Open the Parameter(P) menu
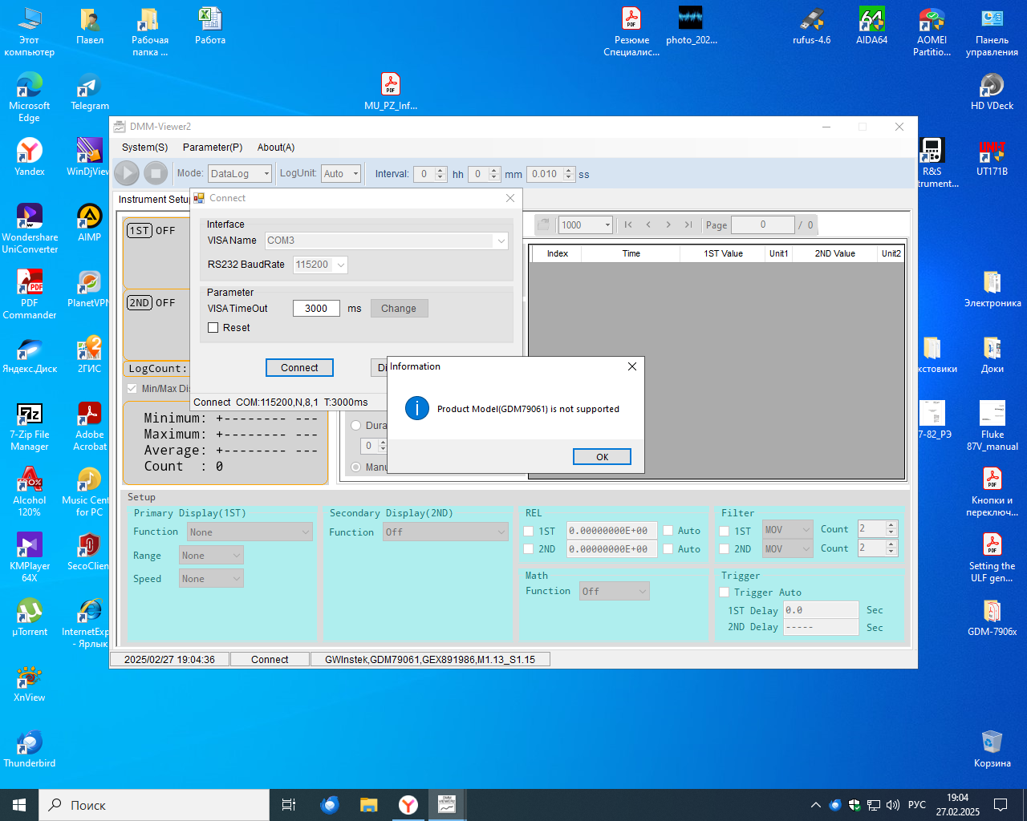 [213, 148]
